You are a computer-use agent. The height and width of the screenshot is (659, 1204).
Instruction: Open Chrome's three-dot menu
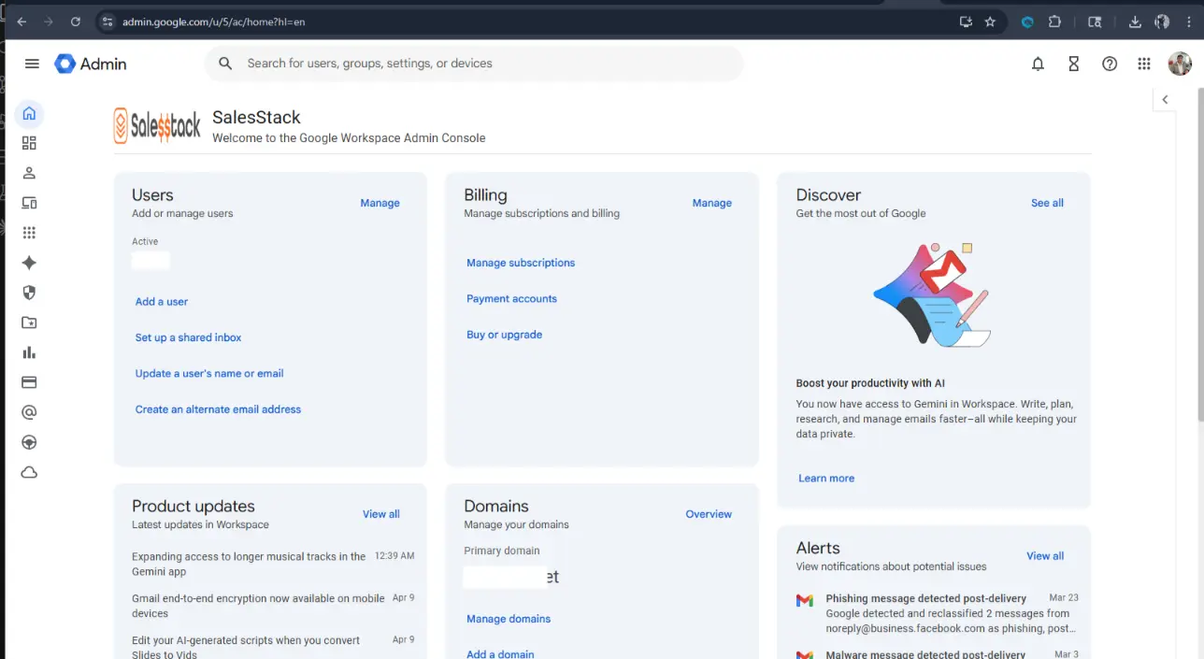coord(1189,21)
